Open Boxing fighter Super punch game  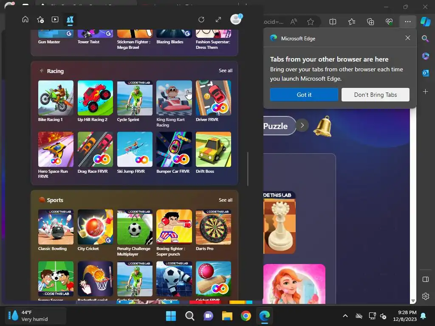pos(174,227)
